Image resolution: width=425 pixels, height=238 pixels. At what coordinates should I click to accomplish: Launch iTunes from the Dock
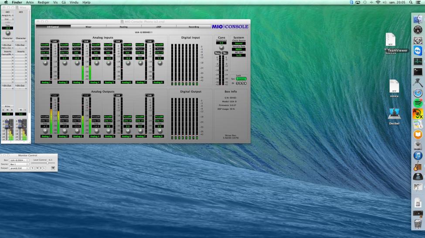418,155
